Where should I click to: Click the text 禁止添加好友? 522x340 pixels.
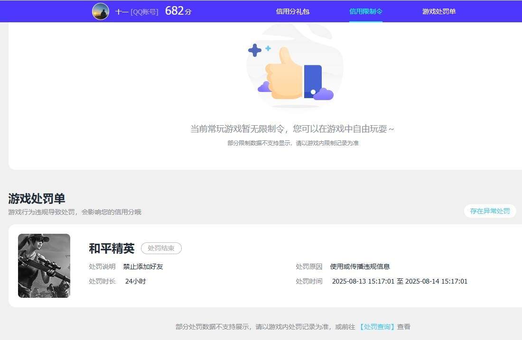point(143,266)
